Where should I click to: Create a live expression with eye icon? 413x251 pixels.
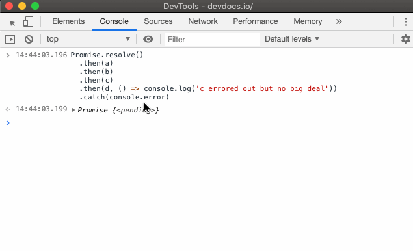[x=148, y=39]
